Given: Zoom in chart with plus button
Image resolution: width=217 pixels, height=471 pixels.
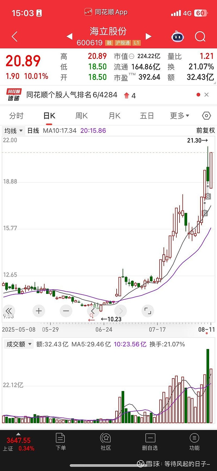Looking at the screenshot, I should pyautogui.click(x=39, y=311).
